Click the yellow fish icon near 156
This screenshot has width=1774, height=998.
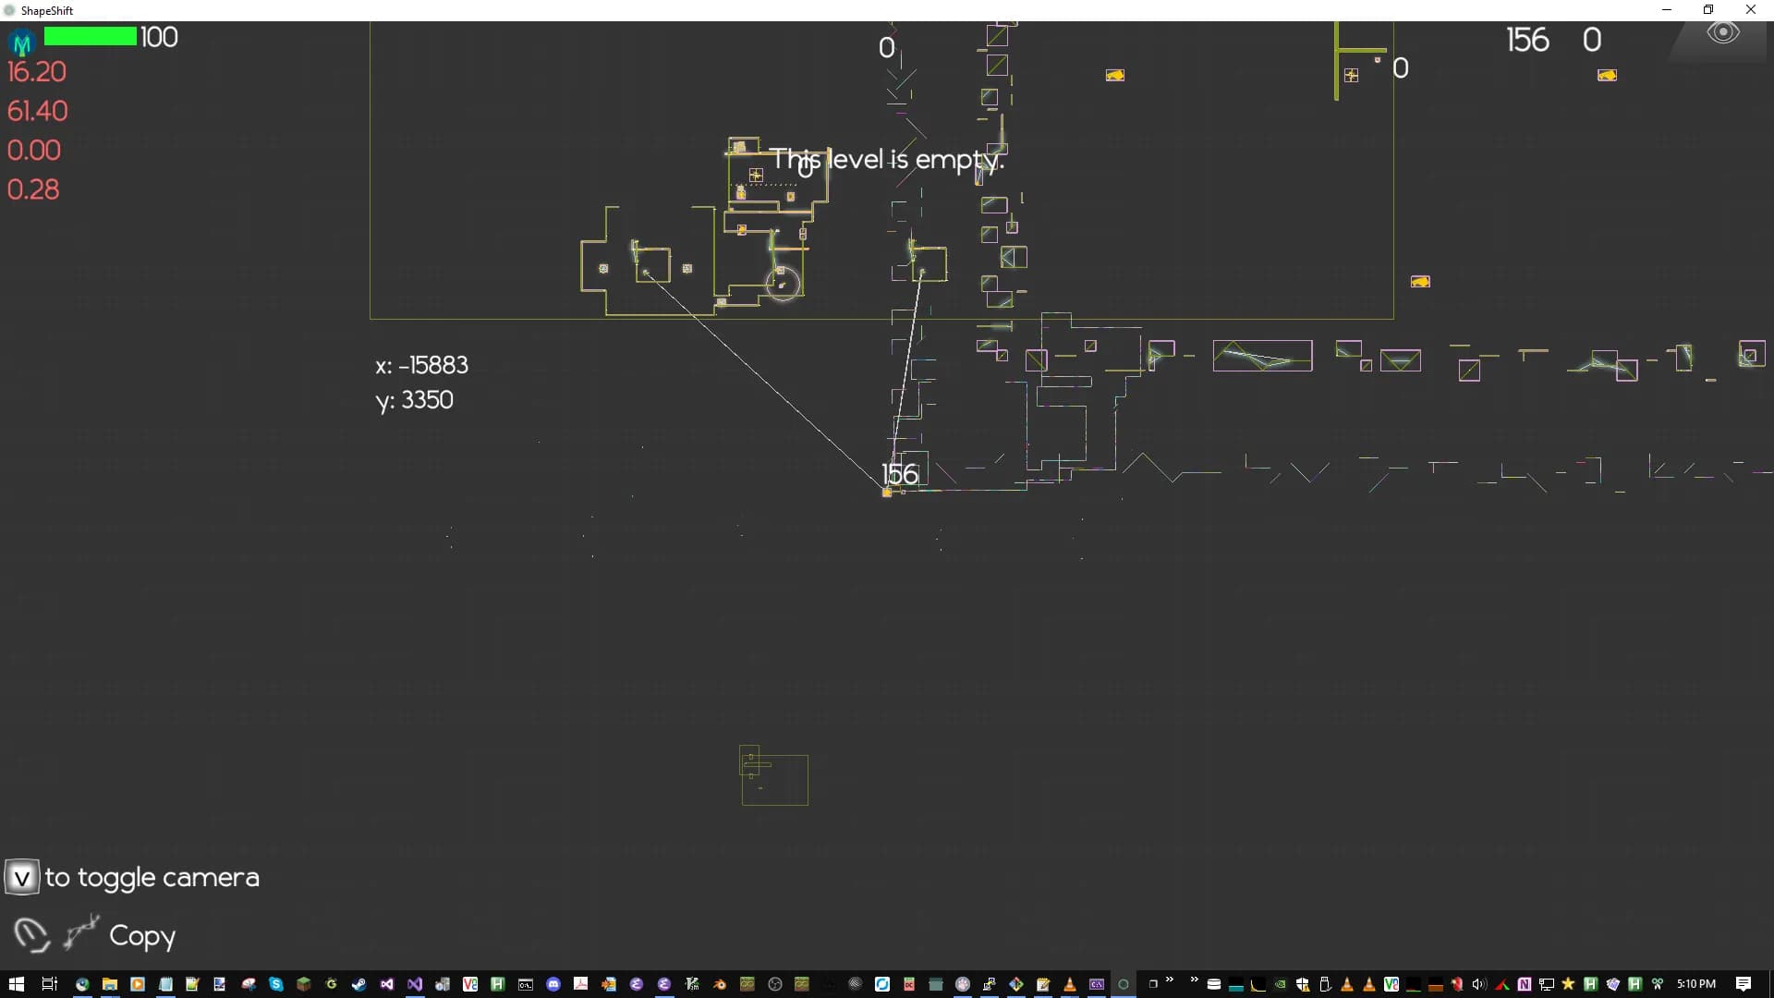point(1607,75)
